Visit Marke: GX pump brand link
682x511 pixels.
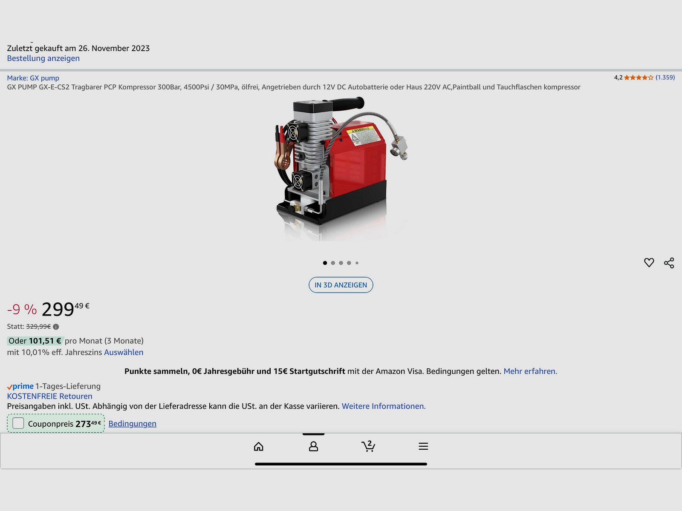[33, 78]
